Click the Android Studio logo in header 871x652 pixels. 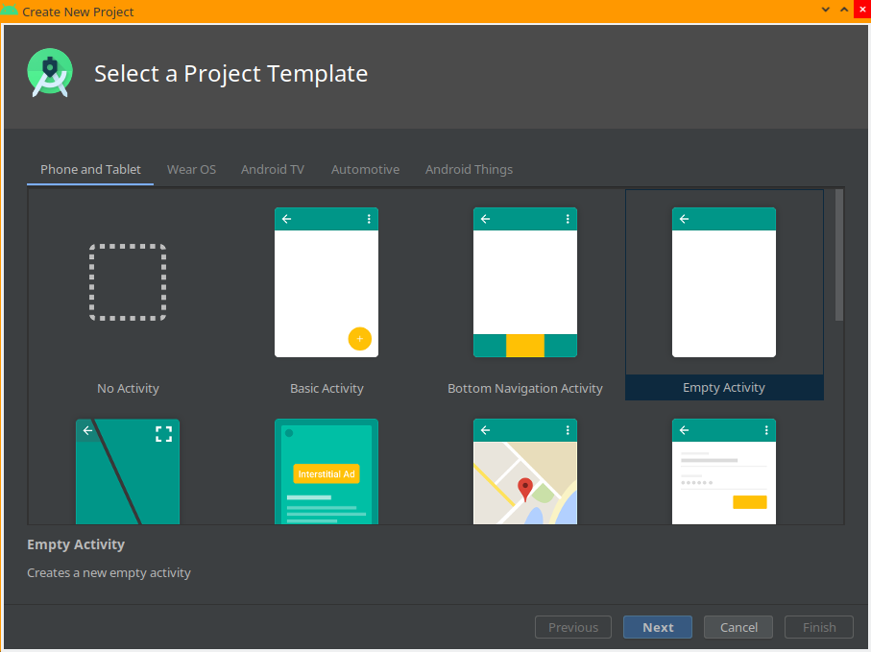coord(50,73)
